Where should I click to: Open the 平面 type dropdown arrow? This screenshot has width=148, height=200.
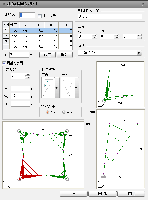coord(76,88)
